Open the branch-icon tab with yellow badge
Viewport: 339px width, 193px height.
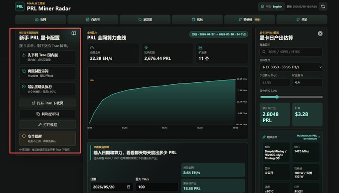[x=249, y=19]
